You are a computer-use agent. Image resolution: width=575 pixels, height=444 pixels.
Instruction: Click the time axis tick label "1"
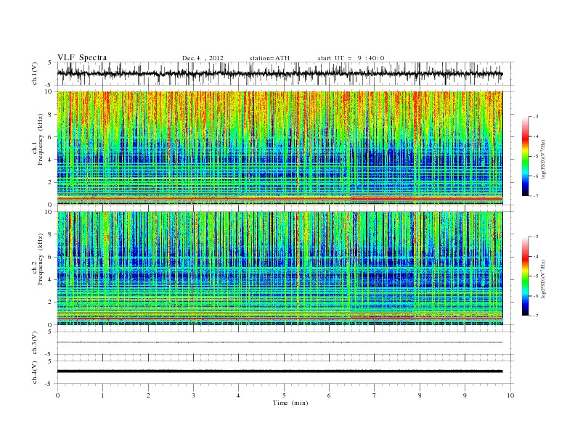coord(102,395)
